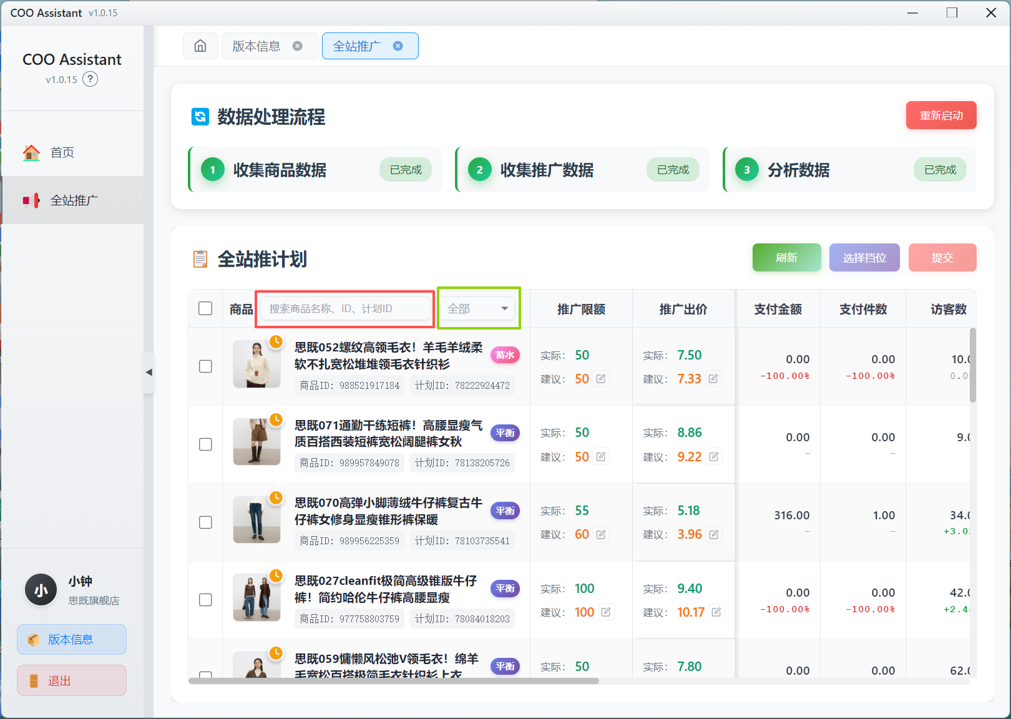Image resolution: width=1011 pixels, height=719 pixels.
Task: Click the 重新启动 restart button
Action: click(941, 115)
